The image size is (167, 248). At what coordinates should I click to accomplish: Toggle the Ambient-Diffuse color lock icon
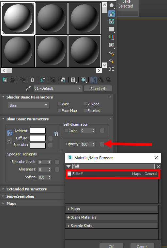click(9, 133)
